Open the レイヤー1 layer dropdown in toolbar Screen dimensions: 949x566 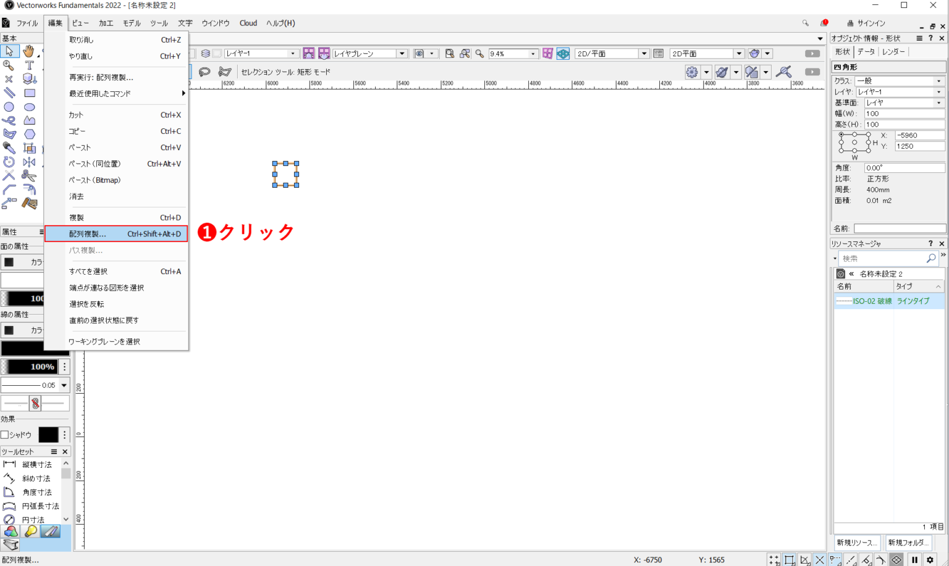pos(293,54)
